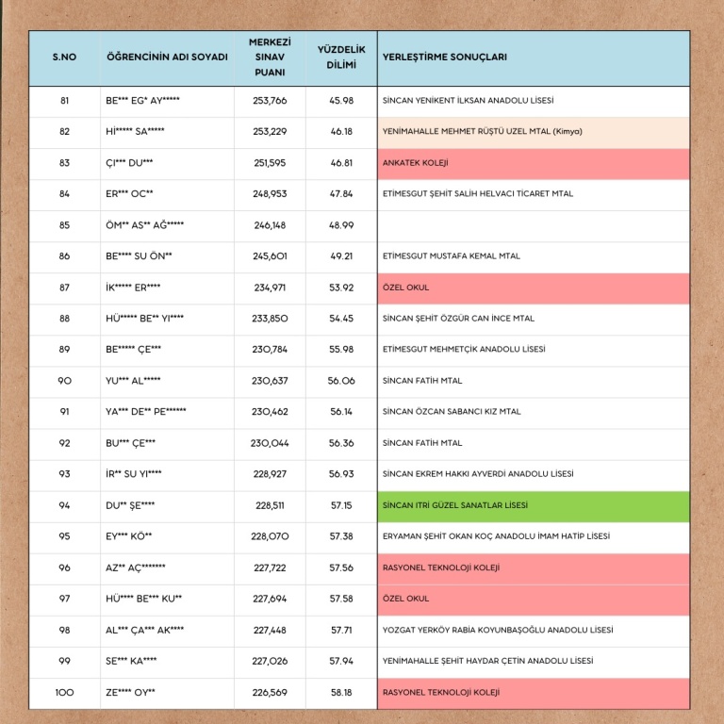Click the ÖĞRENCİNİN ADI SOYADI column header
This screenshot has height=724, width=724.
click(167, 58)
